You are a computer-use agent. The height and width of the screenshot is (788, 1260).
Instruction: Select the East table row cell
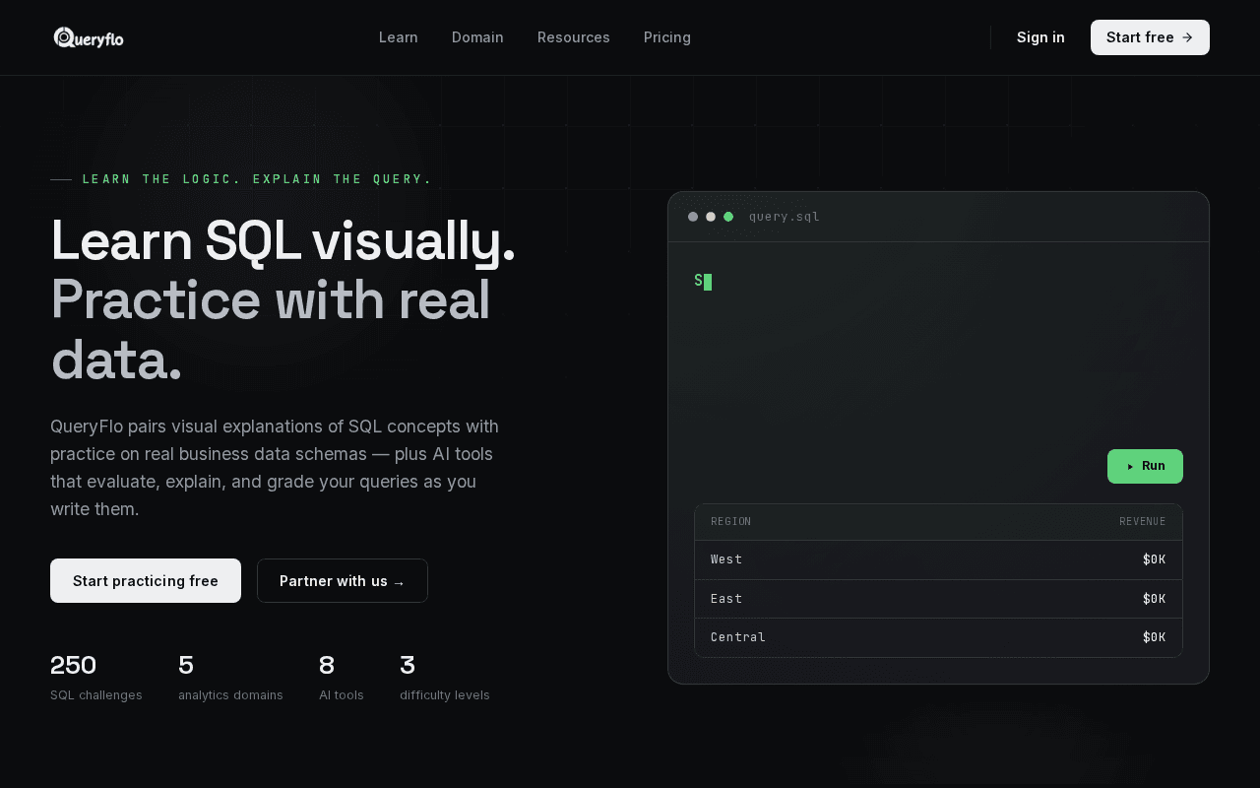726,599
